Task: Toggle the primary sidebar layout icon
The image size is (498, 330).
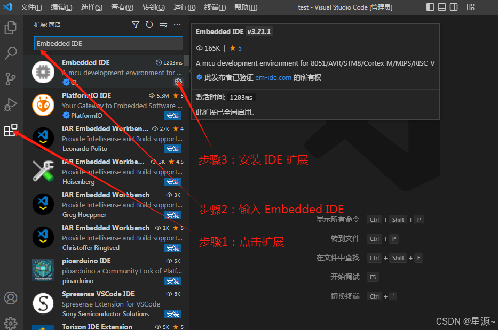Action: click(430, 7)
